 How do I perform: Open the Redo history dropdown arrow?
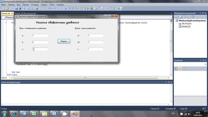58,9
